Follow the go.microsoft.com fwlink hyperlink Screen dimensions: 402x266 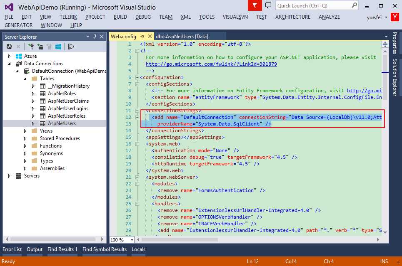211,64
